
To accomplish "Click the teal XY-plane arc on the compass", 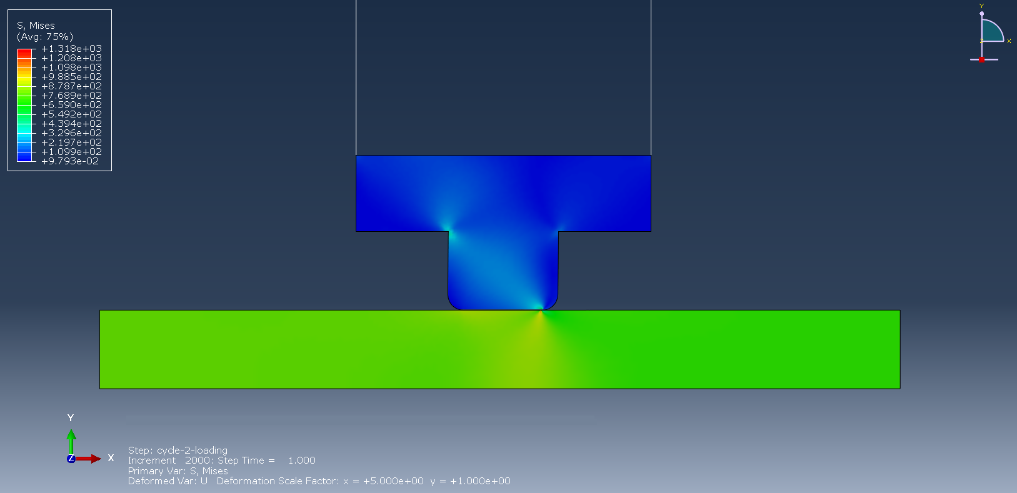I will [991, 31].
